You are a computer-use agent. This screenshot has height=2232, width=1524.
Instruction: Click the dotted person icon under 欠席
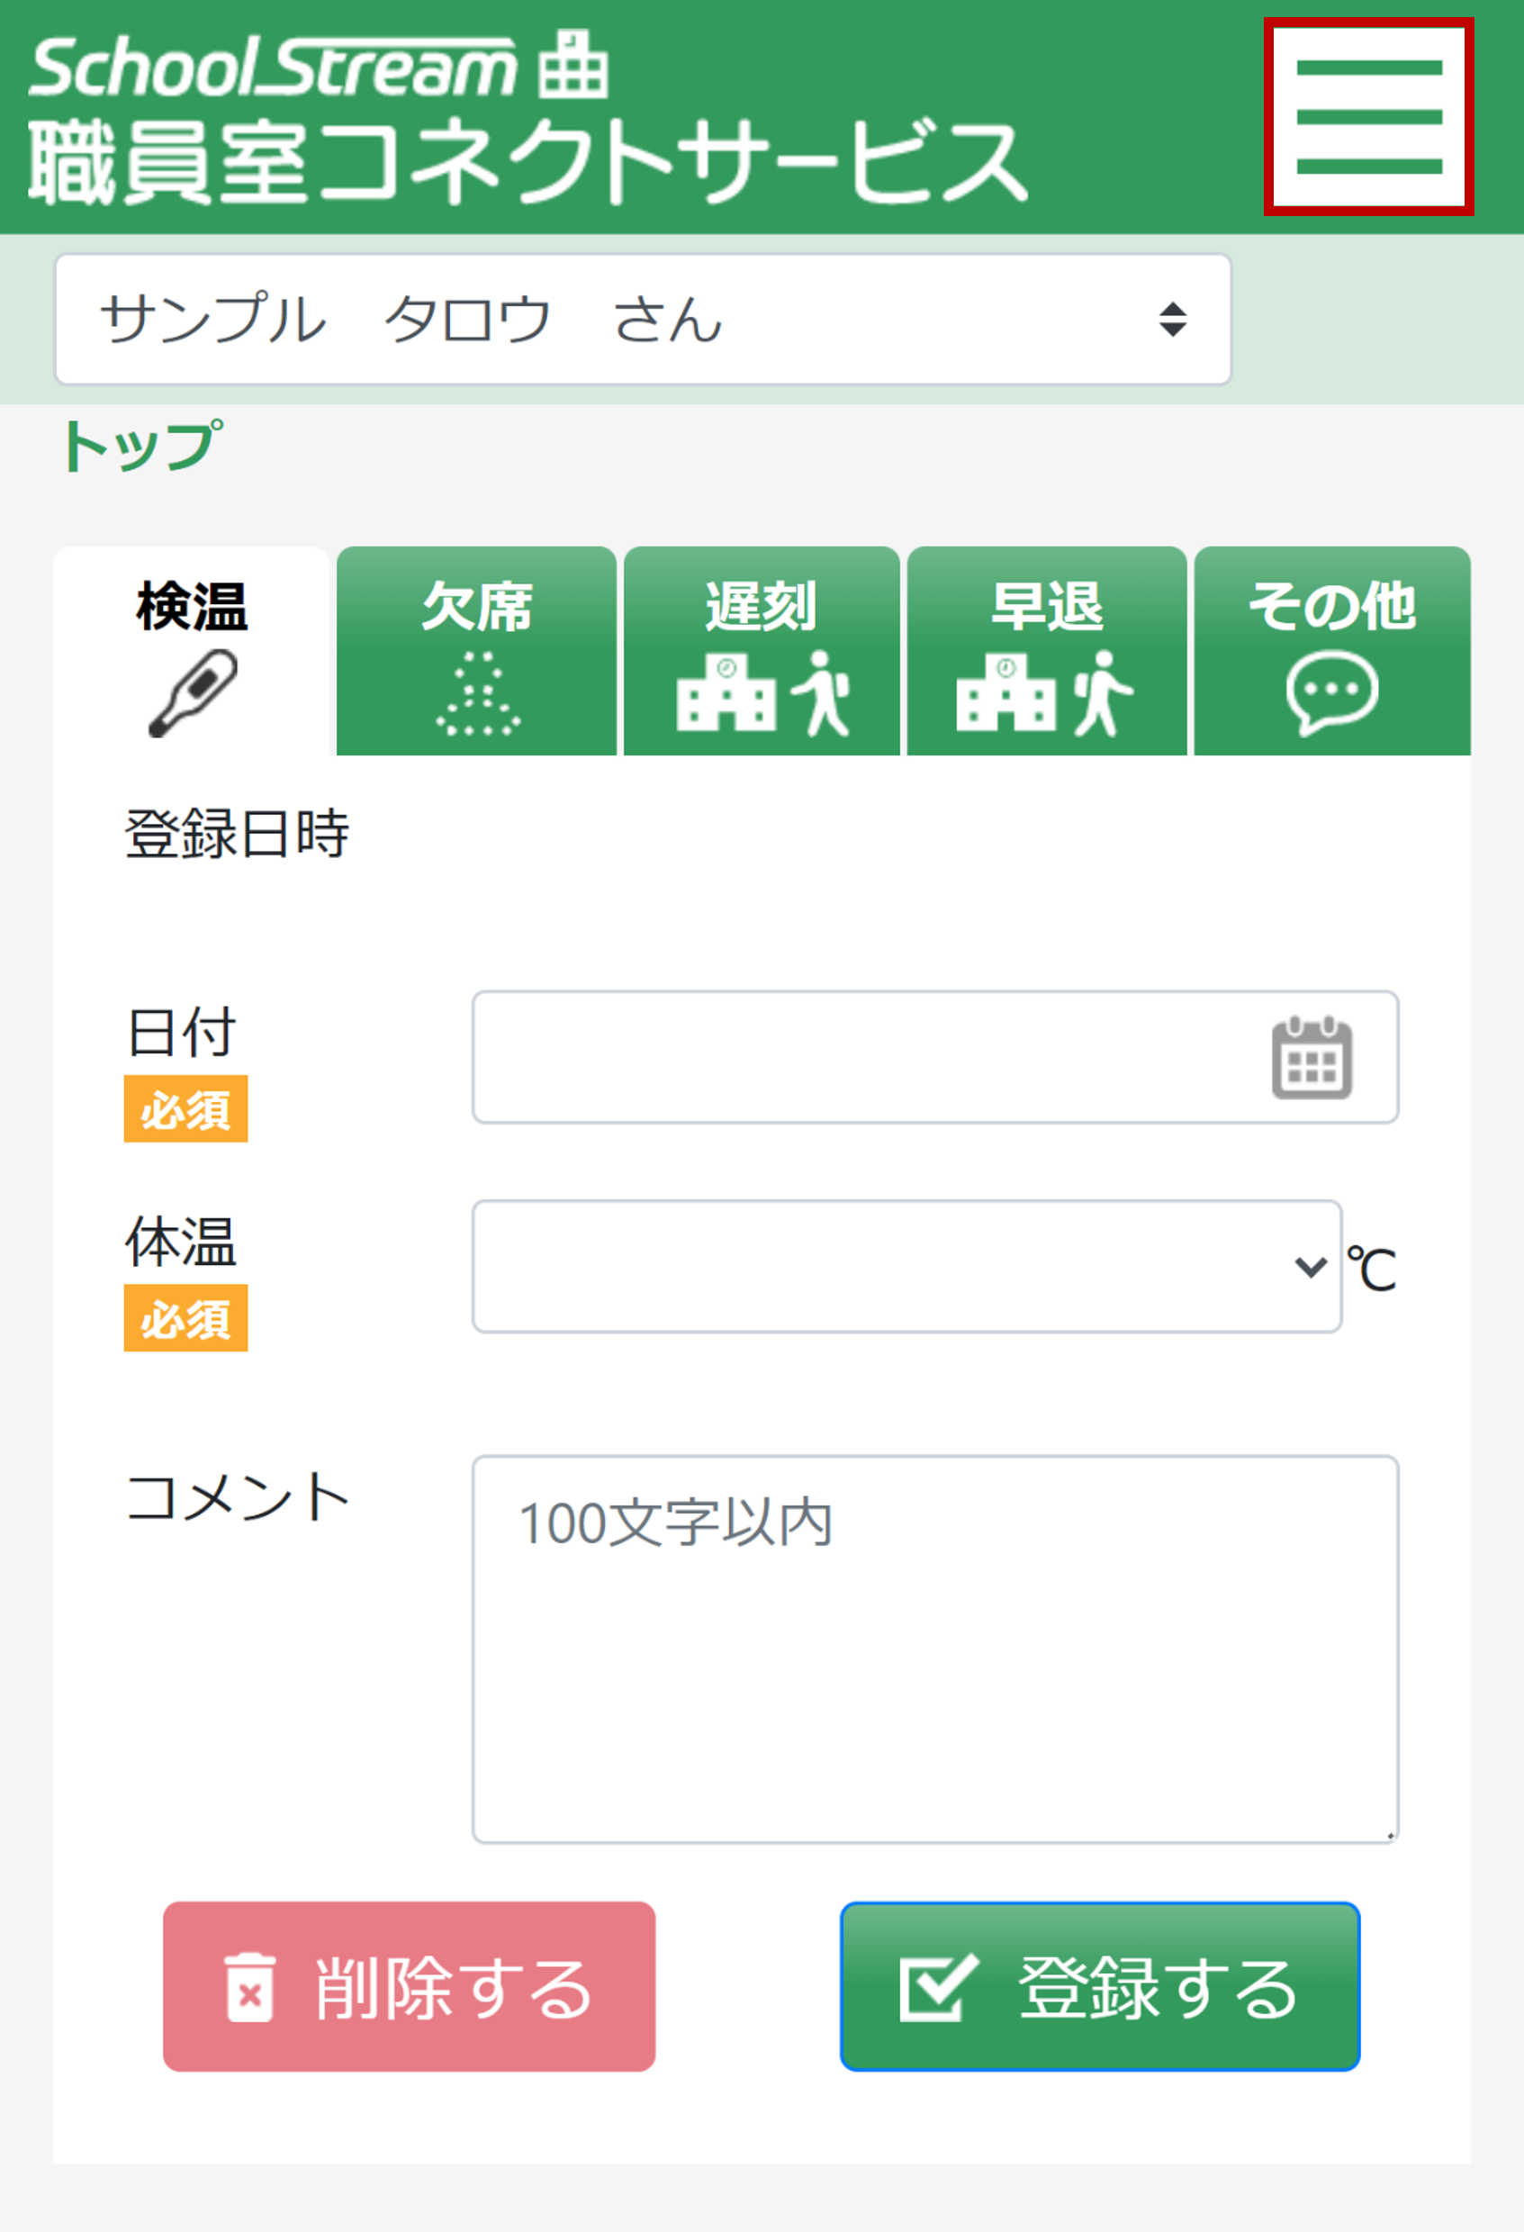click(x=477, y=693)
